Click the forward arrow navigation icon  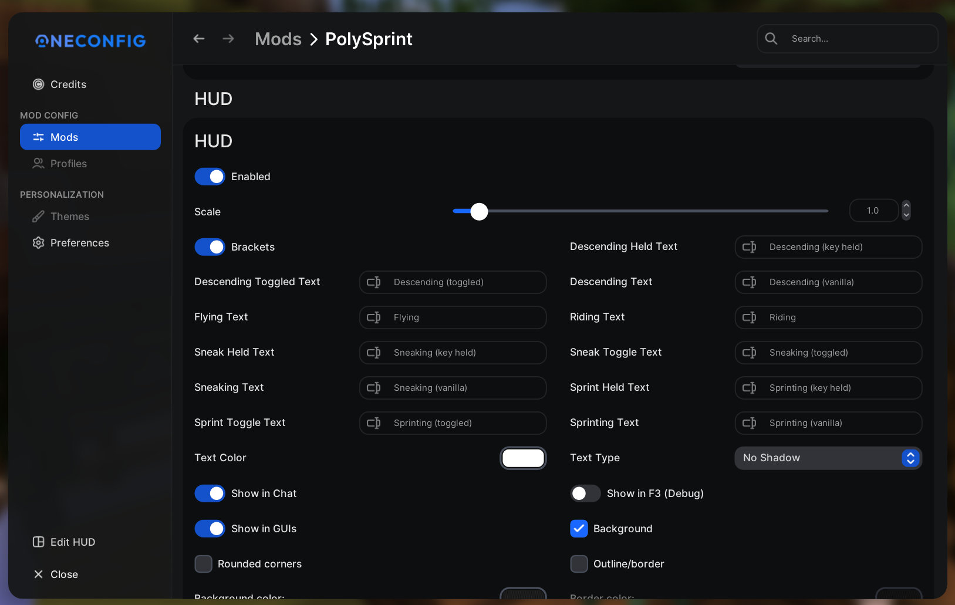coord(228,39)
